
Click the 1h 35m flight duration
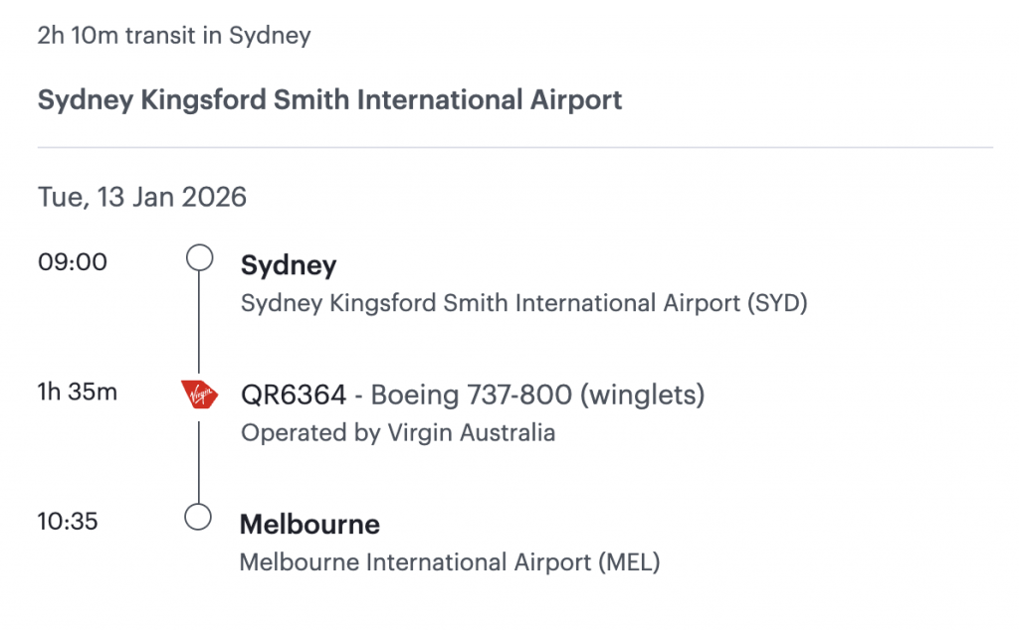(78, 392)
